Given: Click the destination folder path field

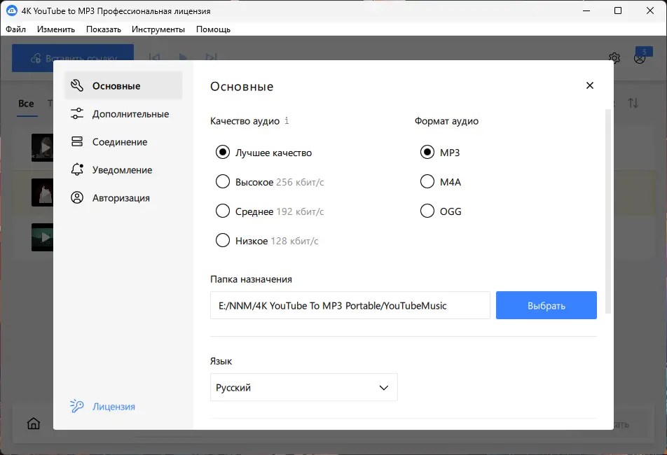Looking at the screenshot, I should pos(350,305).
